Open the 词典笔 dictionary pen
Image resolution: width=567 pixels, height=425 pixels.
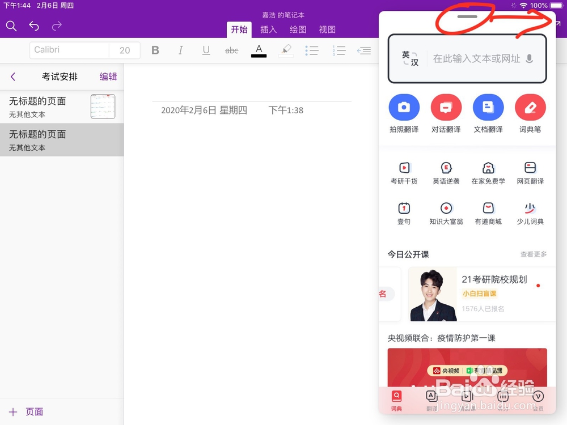click(530, 113)
